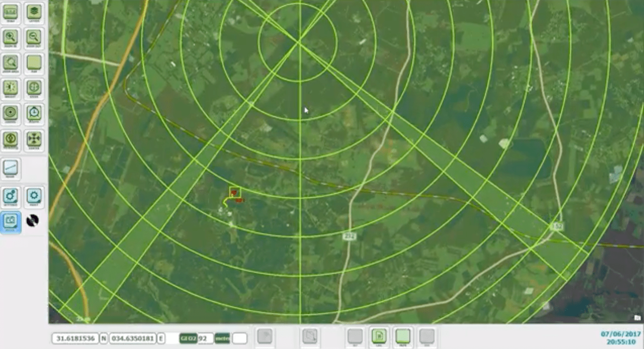Image resolution: width=644 pixels, height=349 pixels.
Task: Select the ruler line measurement tool
Action: [11, 168]
